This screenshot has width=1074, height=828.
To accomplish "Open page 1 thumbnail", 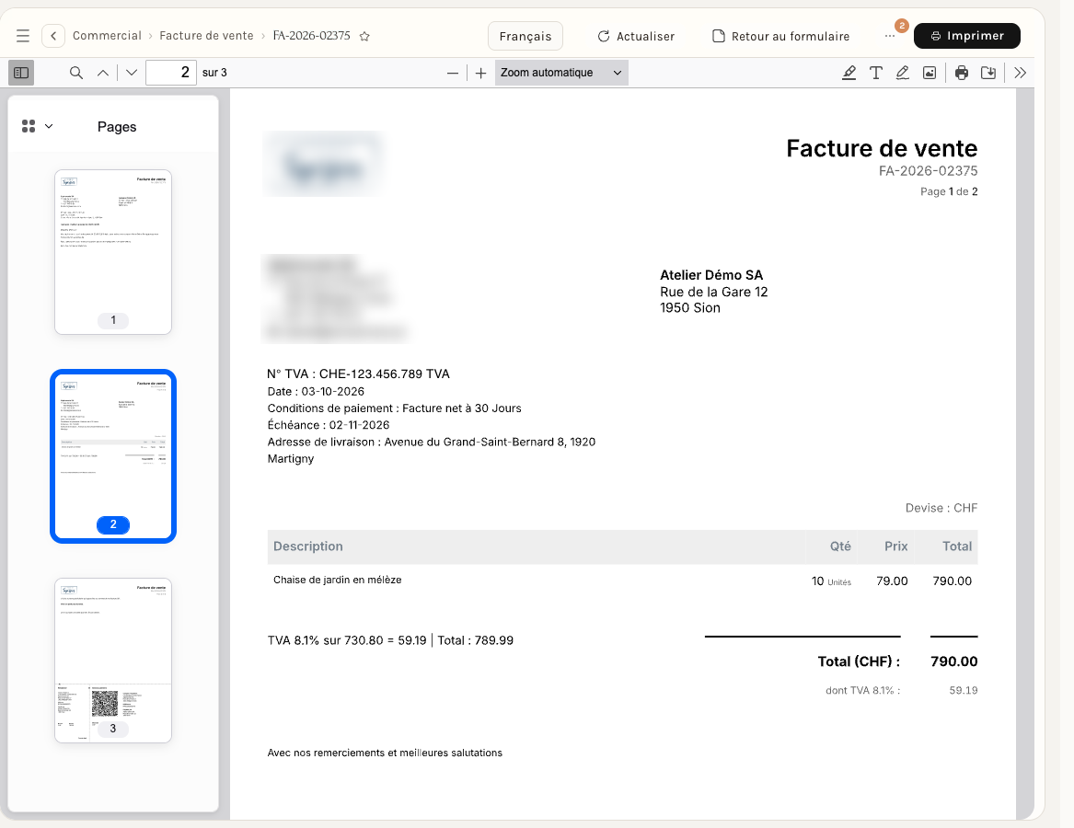I will pos(113,252).
